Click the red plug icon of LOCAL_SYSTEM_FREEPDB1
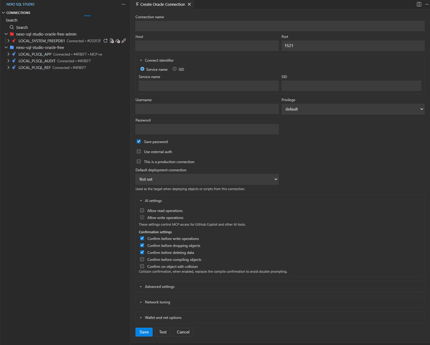Screen dimensions: 430x345 pyautogui.click(x=14, y=41)
